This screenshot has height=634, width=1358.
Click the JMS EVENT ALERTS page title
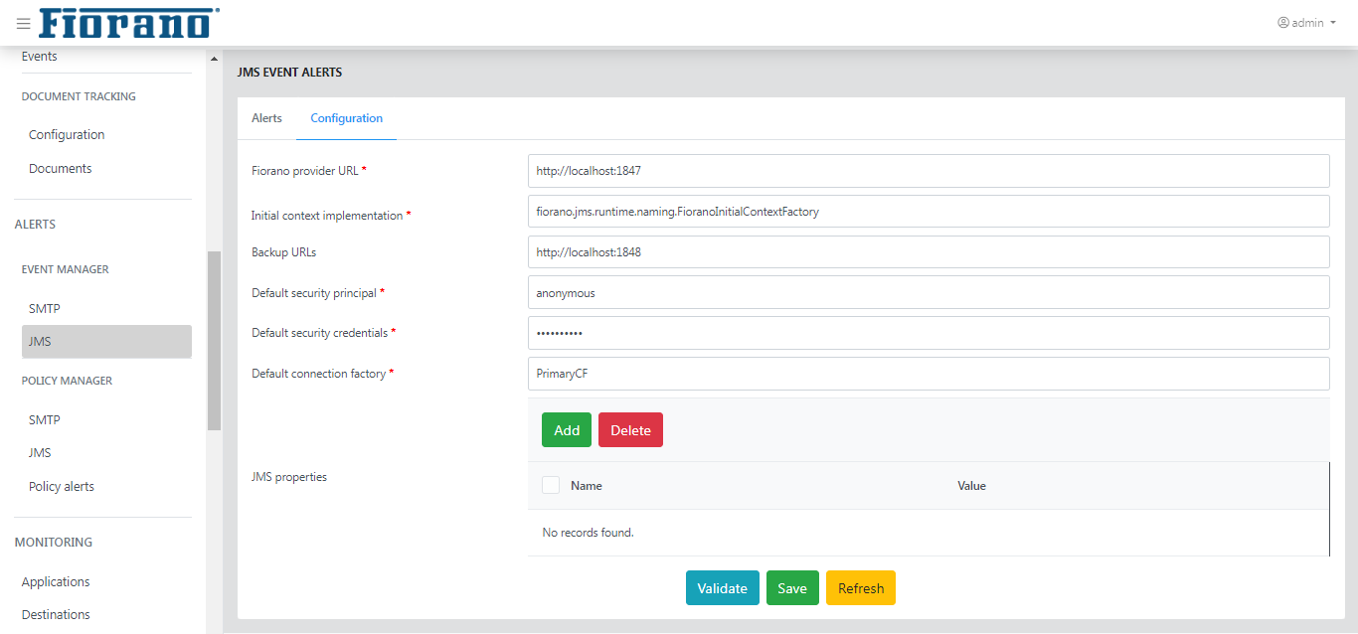(x=289, y=73)
